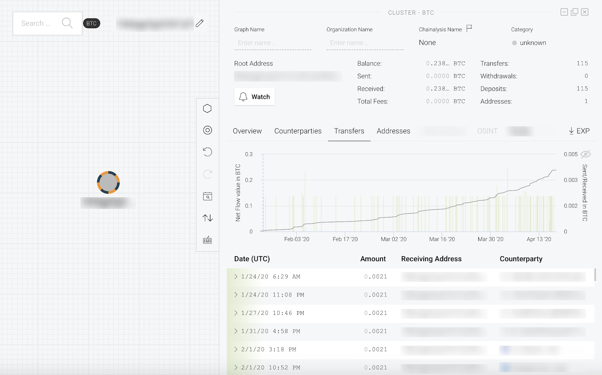Viewport: 602px width, 375px height.
Task: Expand the 2/1/20 3:18 PM transfer row
Action: pyautogui.click(x=236, y=349)
